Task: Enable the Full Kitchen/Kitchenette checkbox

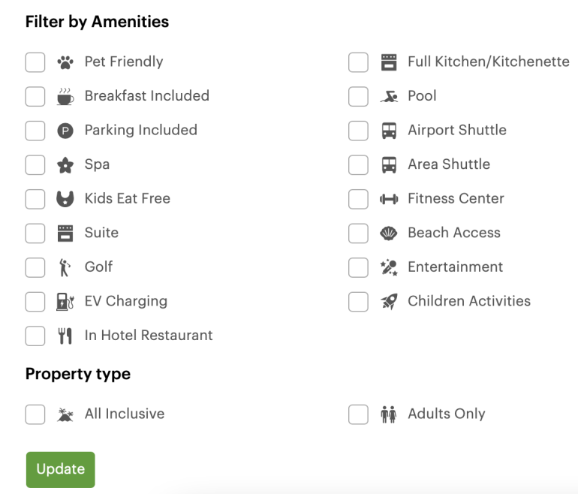Action: click(358, 62)
